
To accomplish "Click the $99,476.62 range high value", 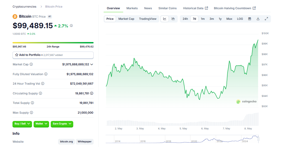I will (87, 47).
